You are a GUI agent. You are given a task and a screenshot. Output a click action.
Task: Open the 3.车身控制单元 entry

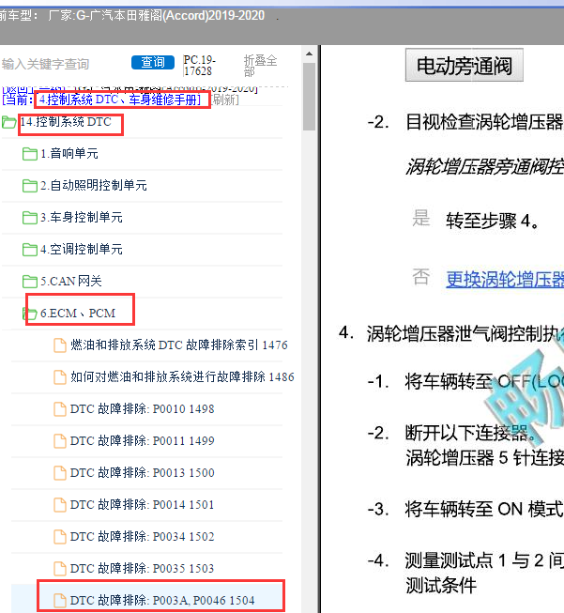point(82,218)
